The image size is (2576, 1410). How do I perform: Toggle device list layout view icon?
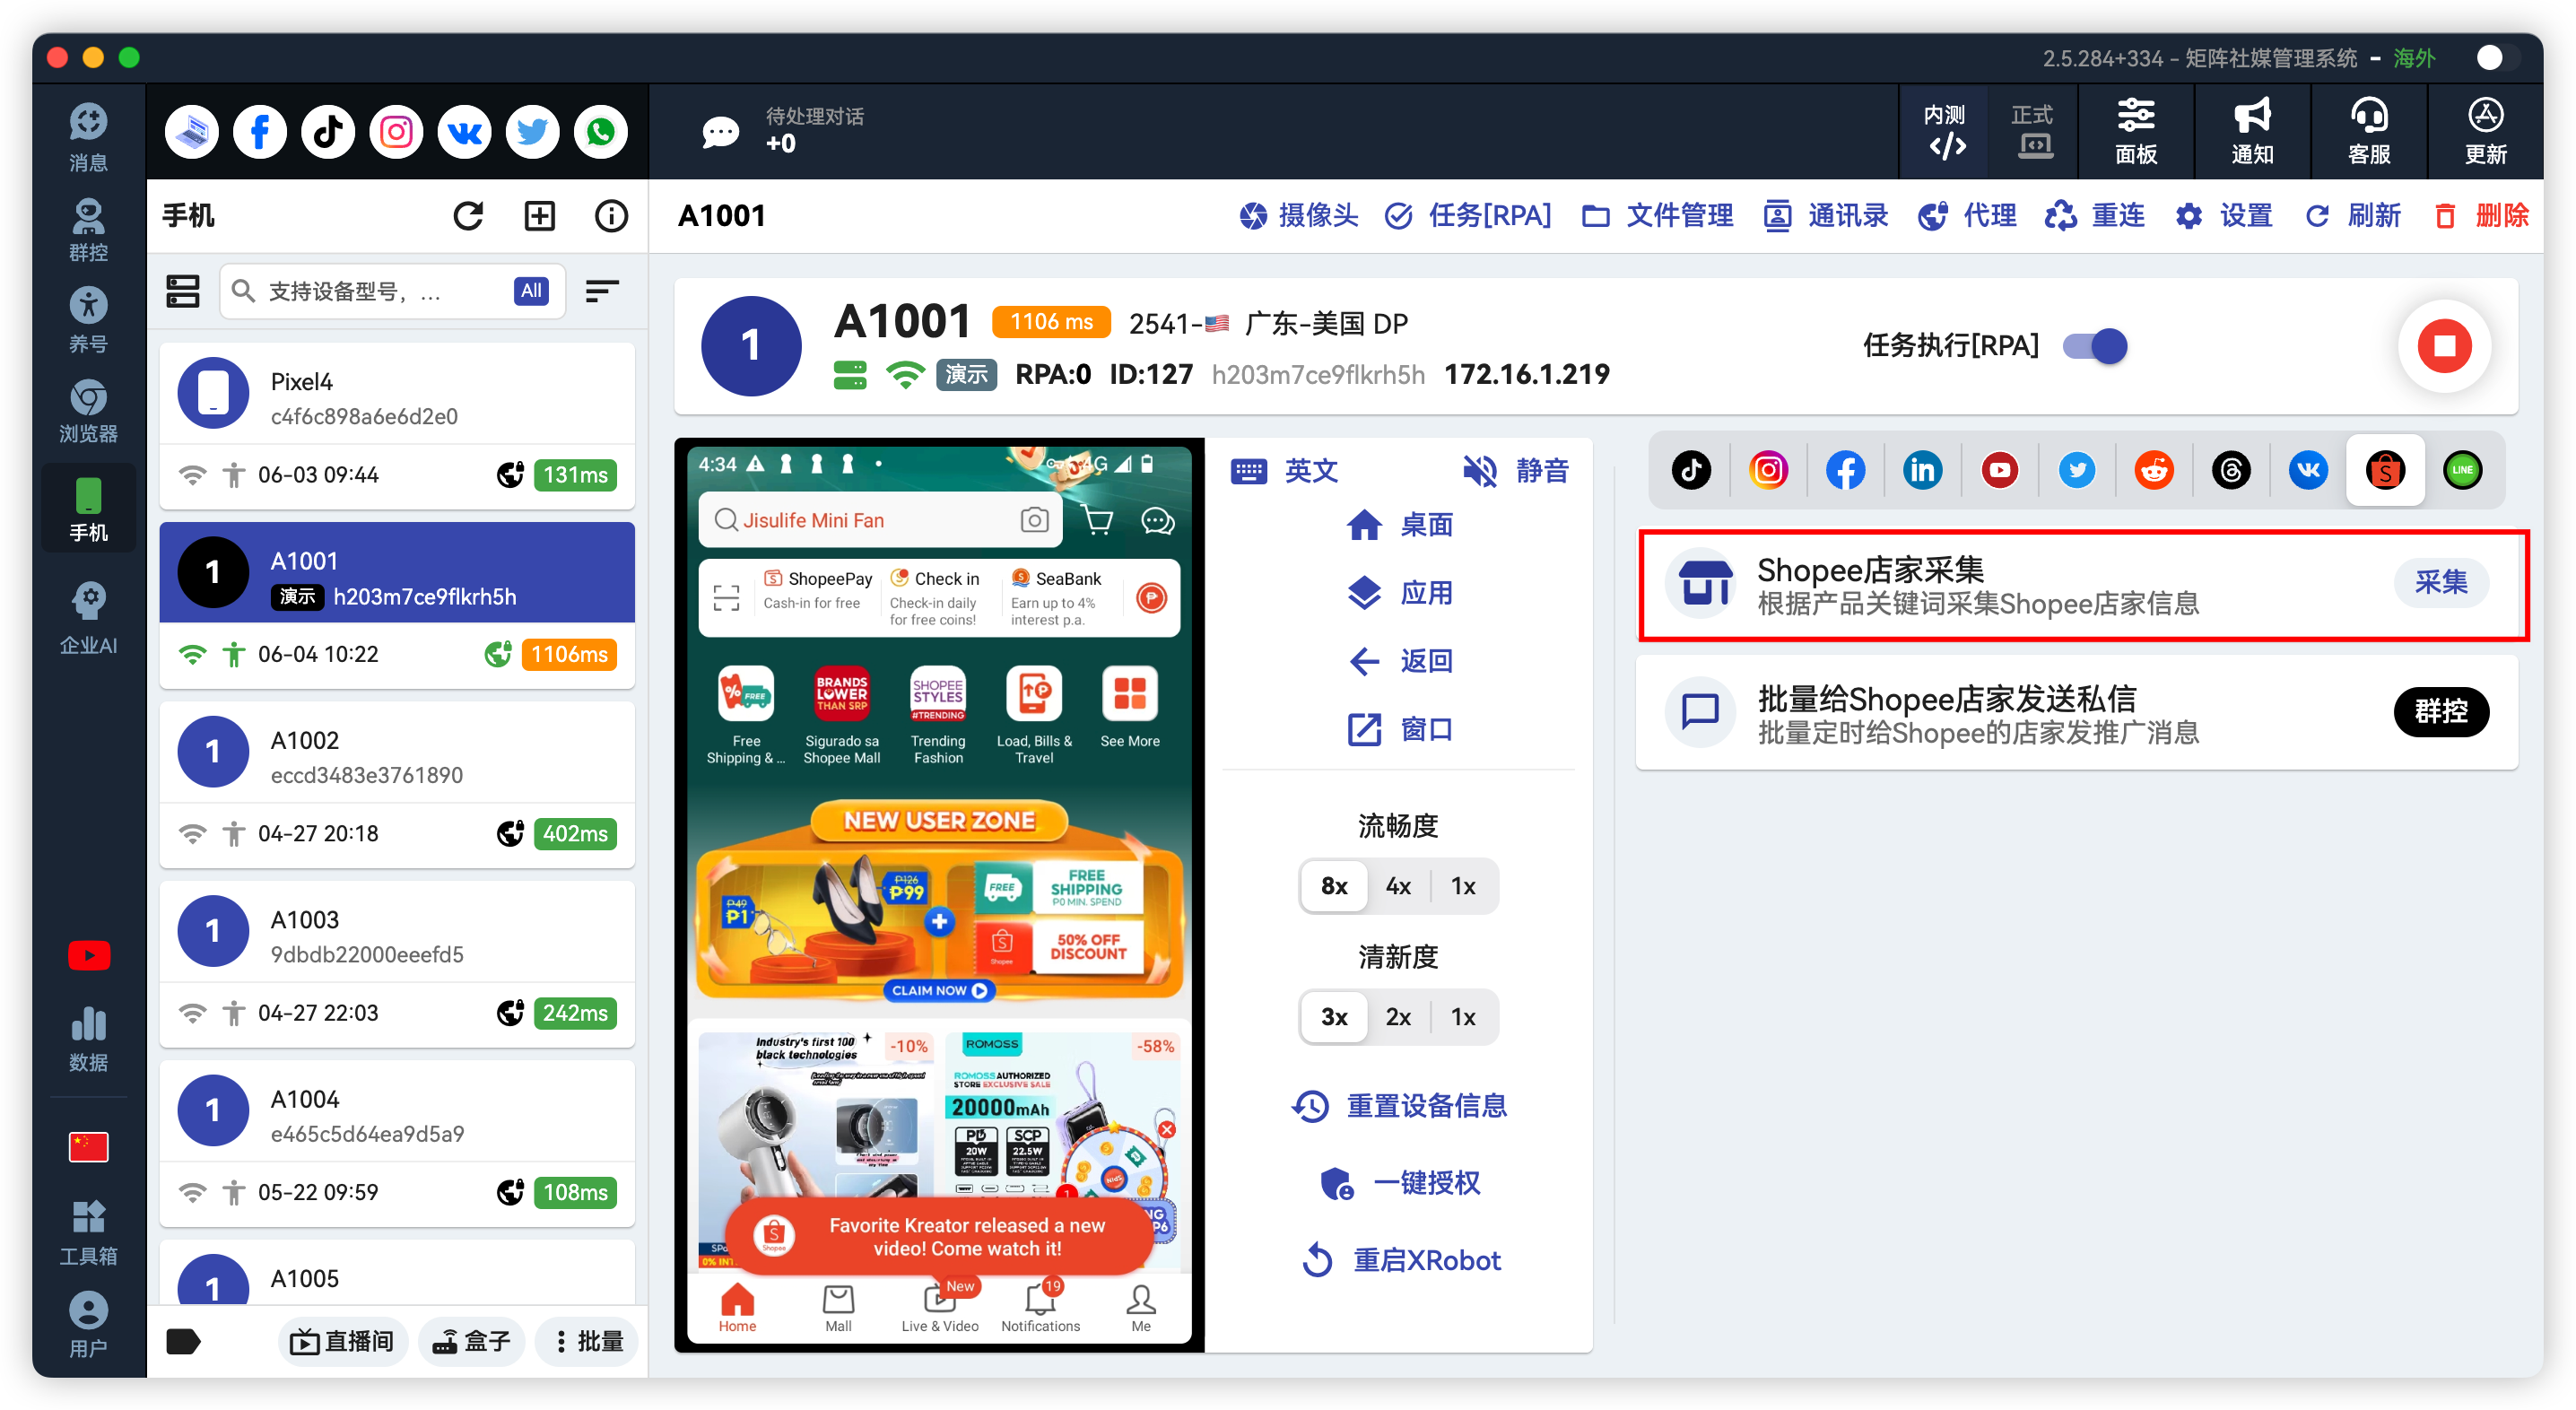point(182,291)
